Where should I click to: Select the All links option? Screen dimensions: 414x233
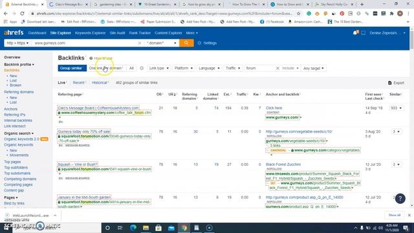[x=131, y=68]
